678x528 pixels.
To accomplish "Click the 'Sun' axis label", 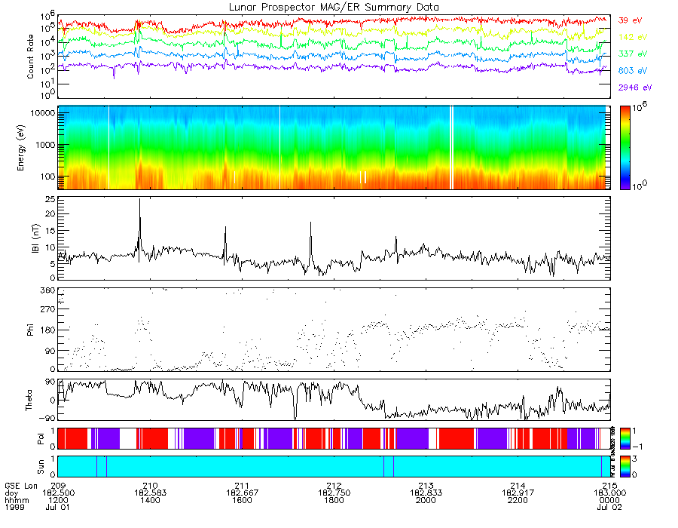I will coord(41,467).
